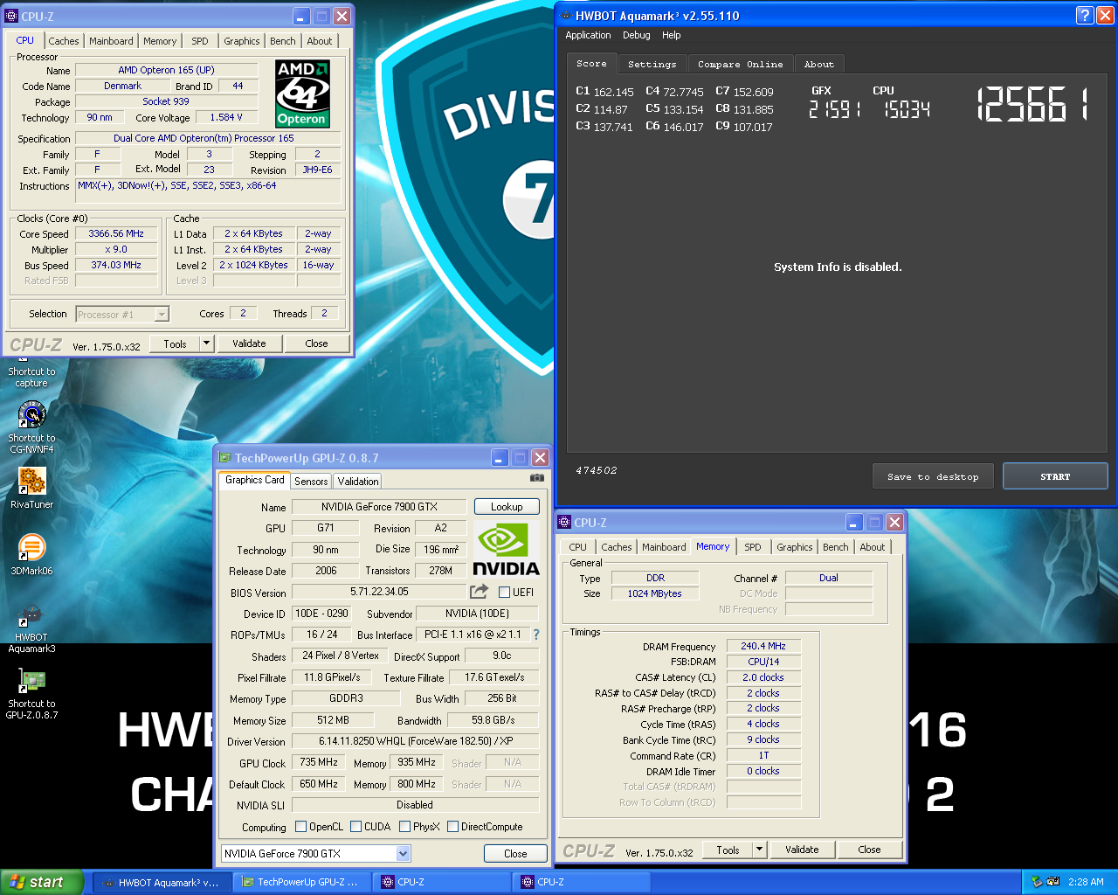Open the Help menu in Aquamark
Image resolution: width=1118 pixels, height=895 pixels.
(x=671, y=35)
